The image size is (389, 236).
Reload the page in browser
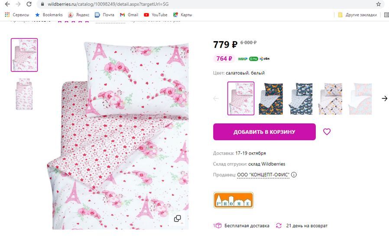(x=29, y=4)
